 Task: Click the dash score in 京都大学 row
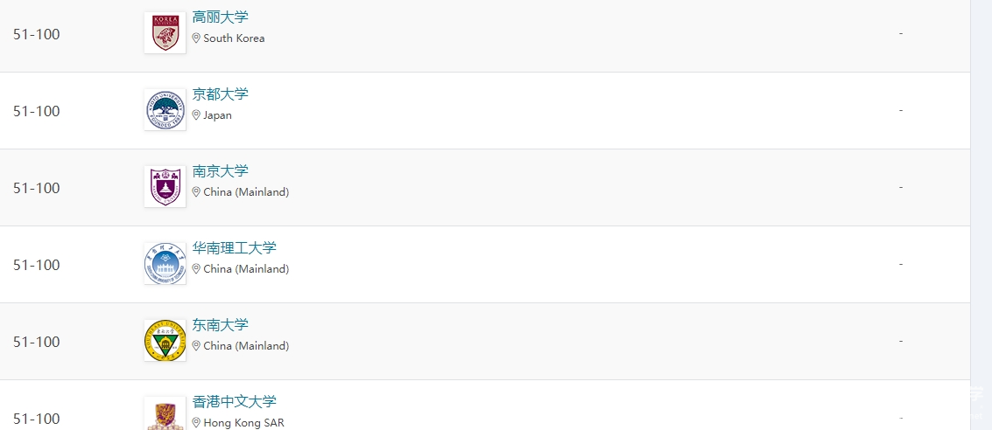click(x=901, y=110)
